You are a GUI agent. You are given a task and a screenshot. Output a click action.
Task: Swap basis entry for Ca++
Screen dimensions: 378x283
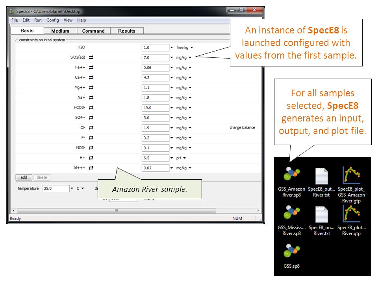[91, 77]
